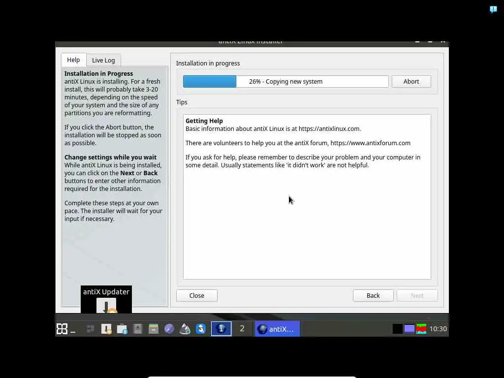The height and width of the screenshot is (378, 504).
Task: Click the Tips text box
Action: click(307, 197)
